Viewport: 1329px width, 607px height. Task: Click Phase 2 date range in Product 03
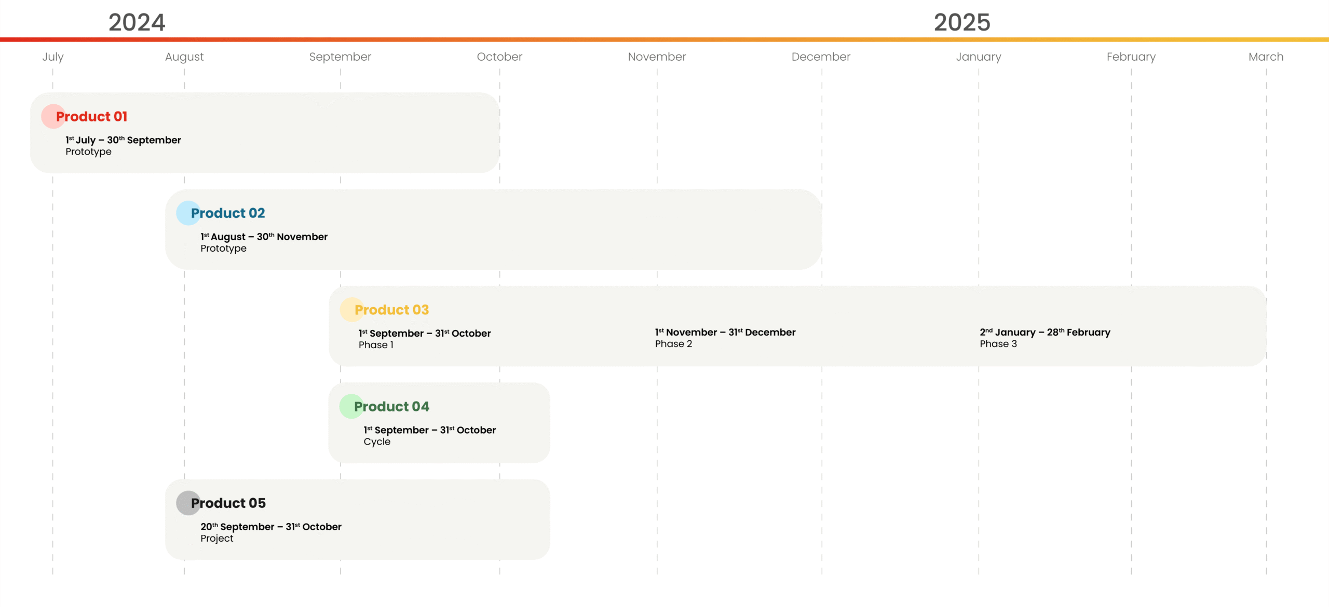point(725,332)
